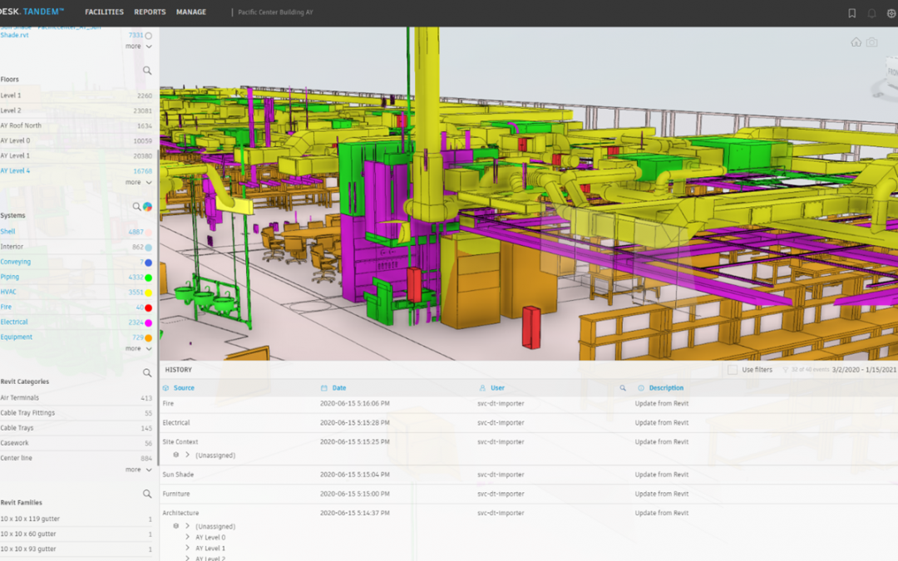
Task: Open the REPORTS menu
Action: [150, 12]
